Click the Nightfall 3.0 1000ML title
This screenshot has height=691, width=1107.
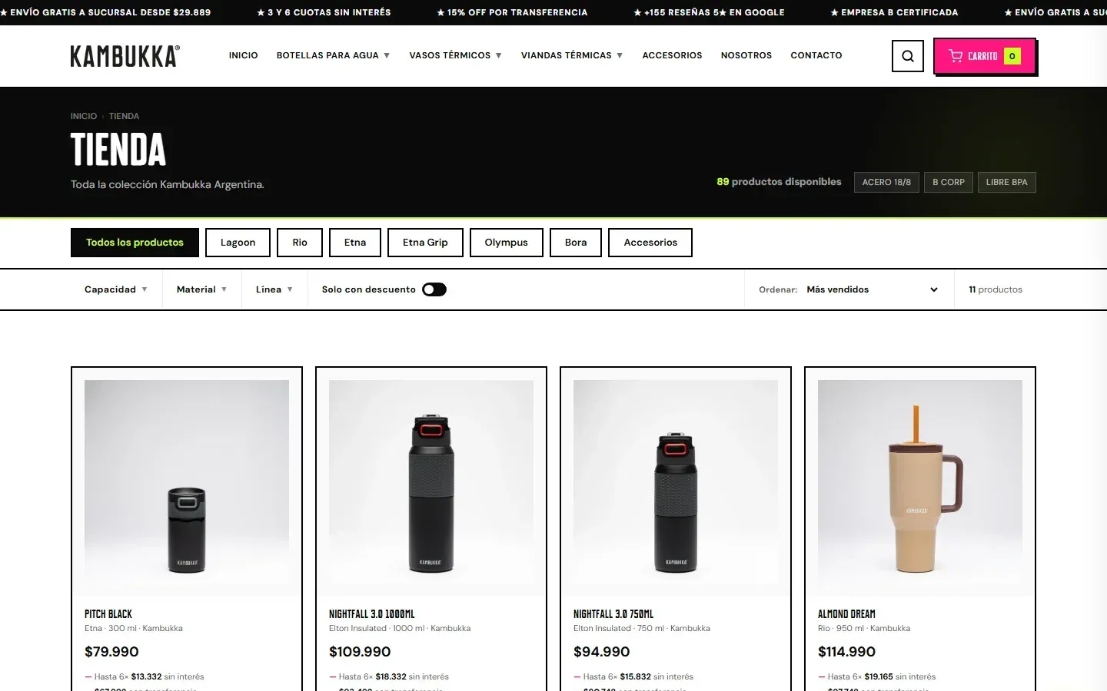[x=372, y=614]
